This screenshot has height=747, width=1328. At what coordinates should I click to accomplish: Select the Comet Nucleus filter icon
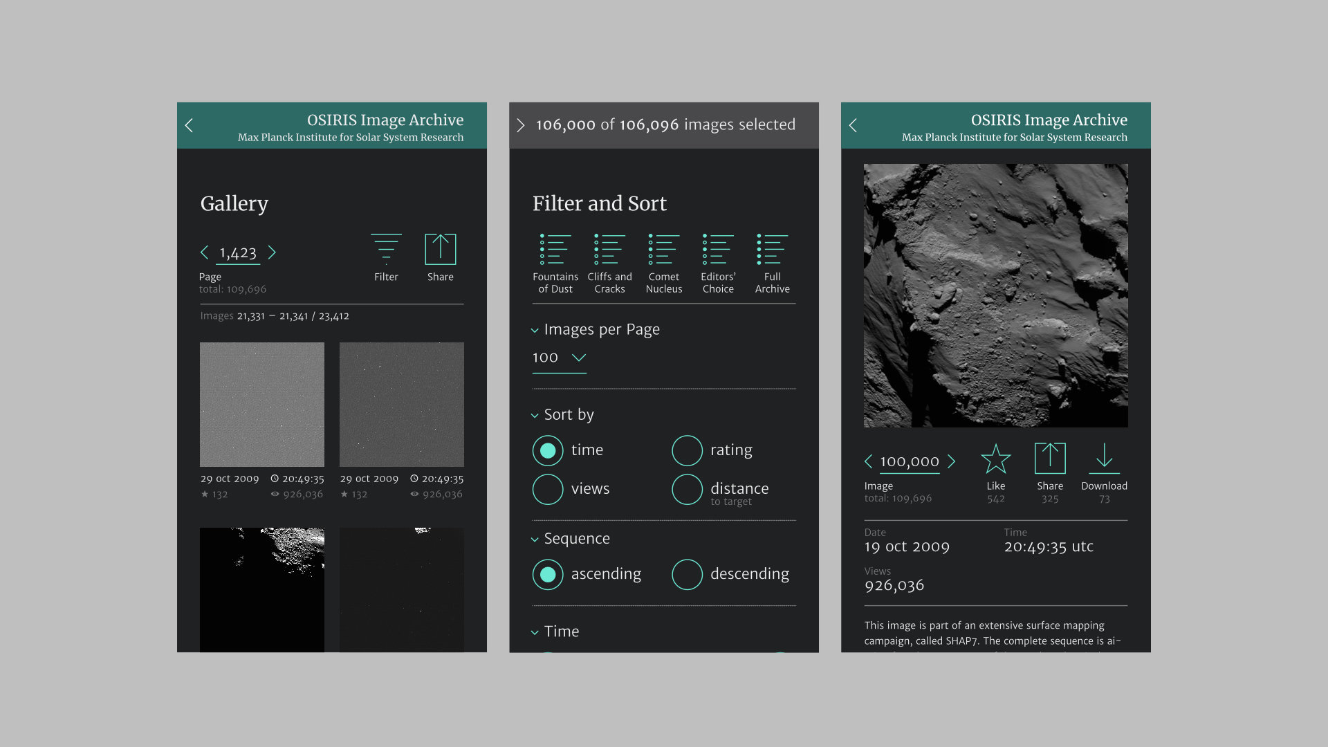coord(663,250)
